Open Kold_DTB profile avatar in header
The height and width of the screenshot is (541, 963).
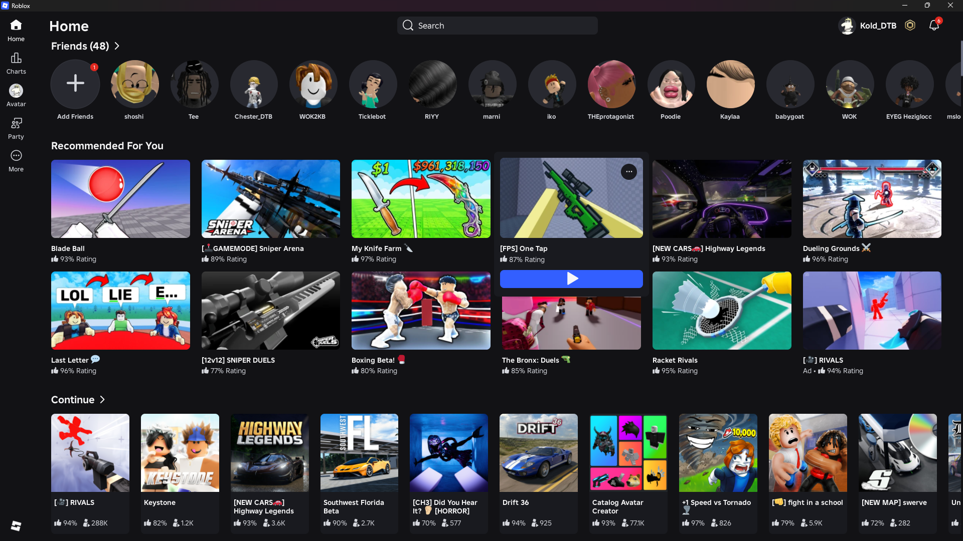coord(847,26)
